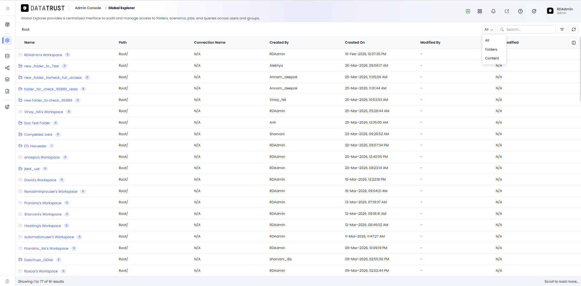Image resolution: width=581 pixels, height=286 pixels.
Task: Click 'Showing 1 to 77 of 91 results'
Action: pyautogui.click(x=41, y=281)
